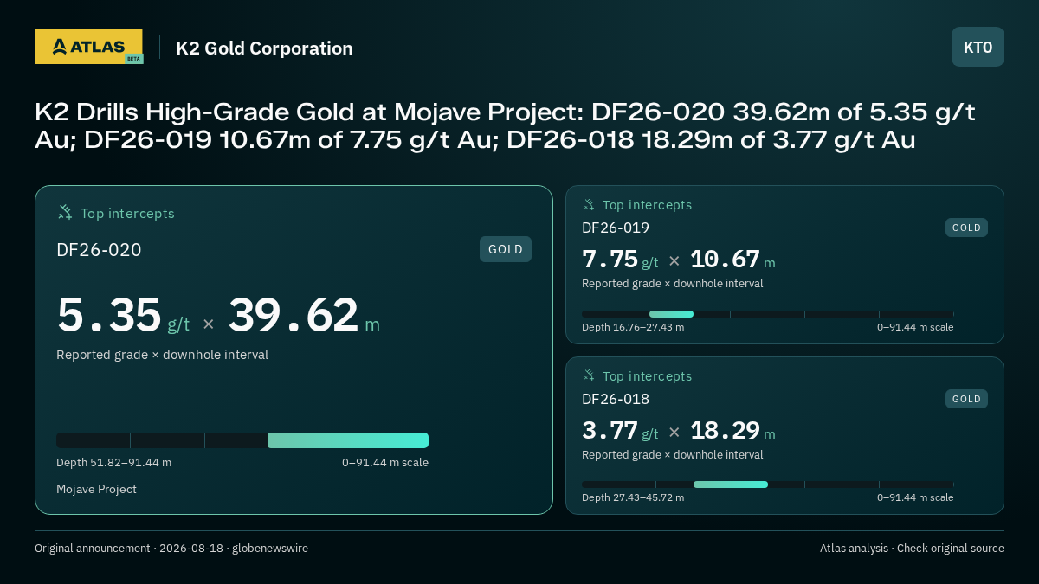Click the 3.77 g/t grade value
The image size is (1039, 584).
(x=620, y=430)
